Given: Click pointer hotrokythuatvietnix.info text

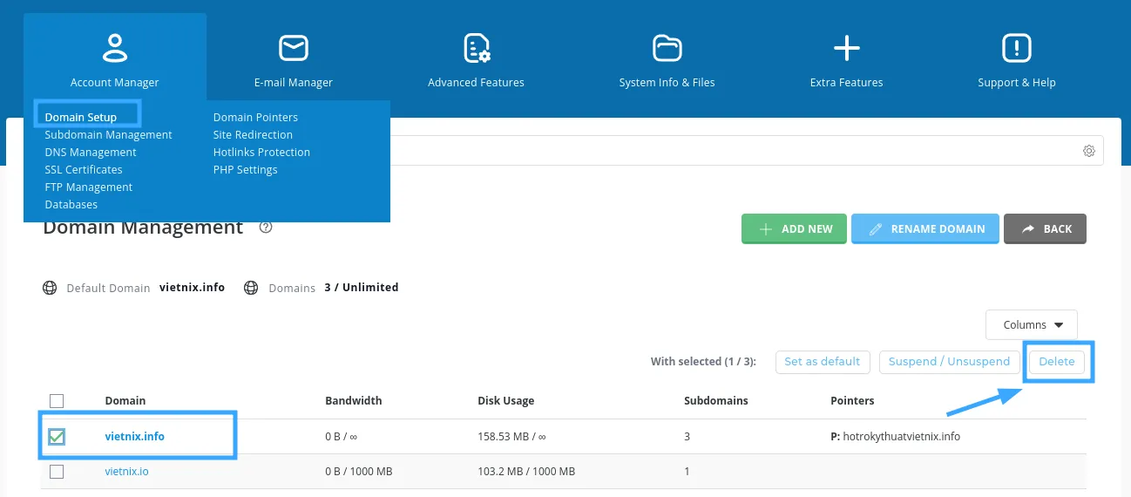Looking at the screenshot, I should pyautogui.click(x=902, y=436).
